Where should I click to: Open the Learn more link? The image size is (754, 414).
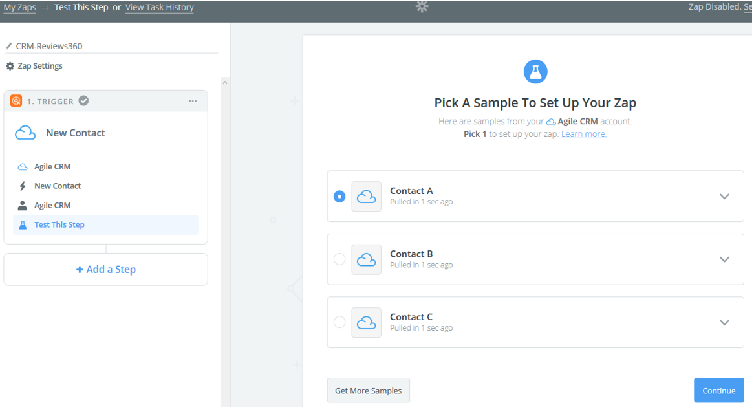(584, 134)
